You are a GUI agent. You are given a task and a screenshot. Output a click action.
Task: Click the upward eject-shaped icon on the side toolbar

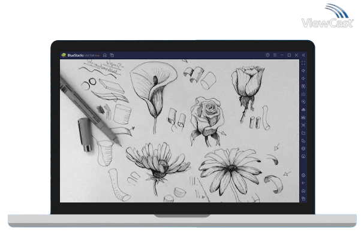pos(303,110)
